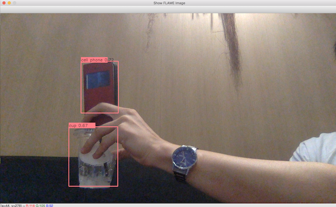Click the hanging dried plant on the wall
The width and height of the screenshot is (336, 207).
coord(231,47)
